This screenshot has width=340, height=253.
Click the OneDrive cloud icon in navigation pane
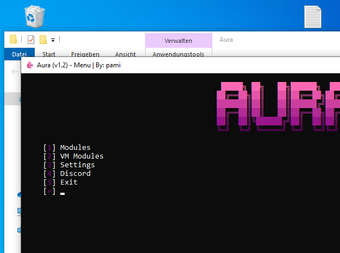click(19, 194)
